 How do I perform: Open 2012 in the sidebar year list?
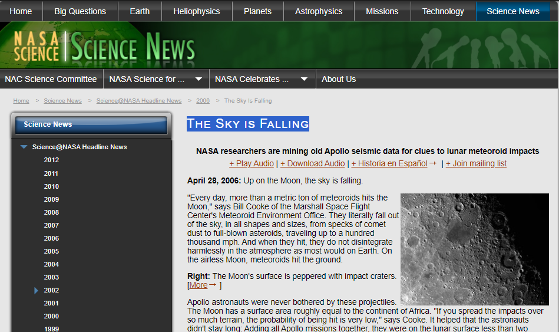point(51,160)
